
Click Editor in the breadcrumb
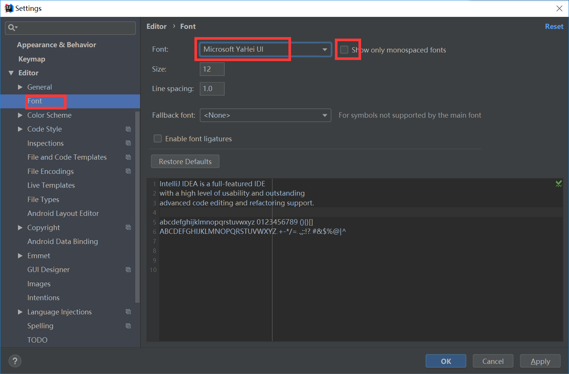[157, 27]
